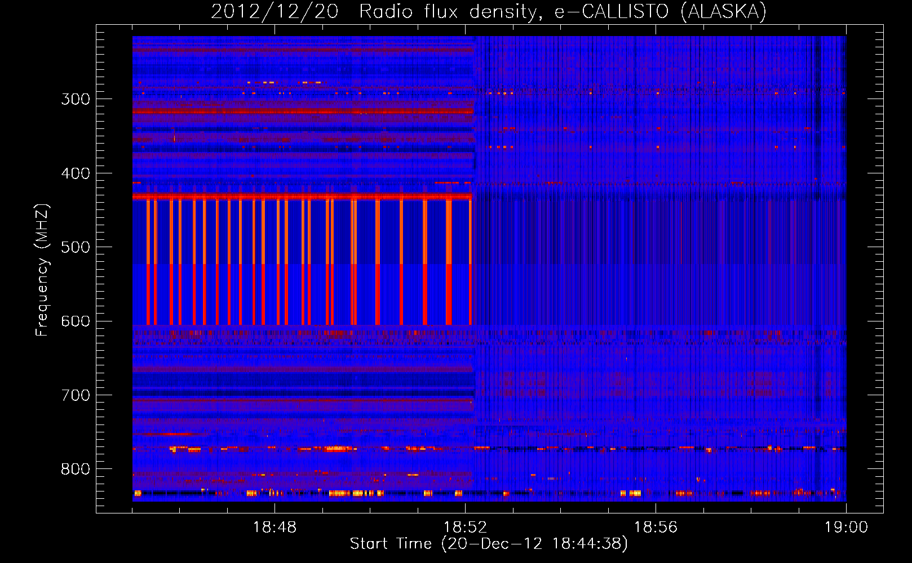Select the 600 frequency tick label
This screenshot has width=912, height=563.
coord(76,321)
